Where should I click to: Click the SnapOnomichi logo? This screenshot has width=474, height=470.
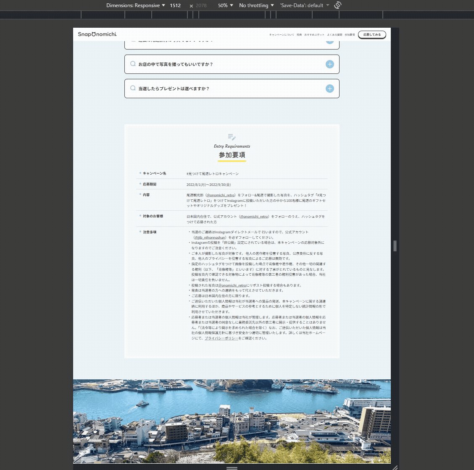97,34
